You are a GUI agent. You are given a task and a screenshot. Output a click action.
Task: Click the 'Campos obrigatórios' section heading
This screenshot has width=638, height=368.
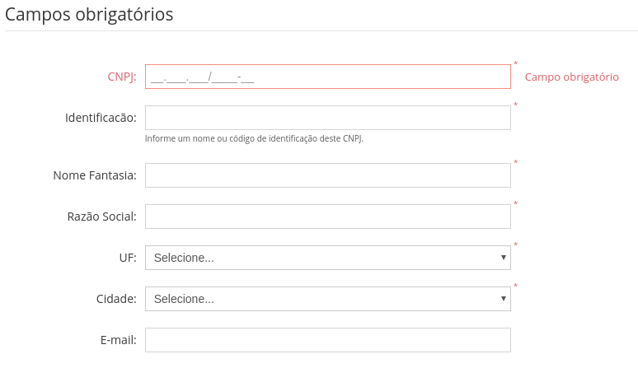point(89,15)
